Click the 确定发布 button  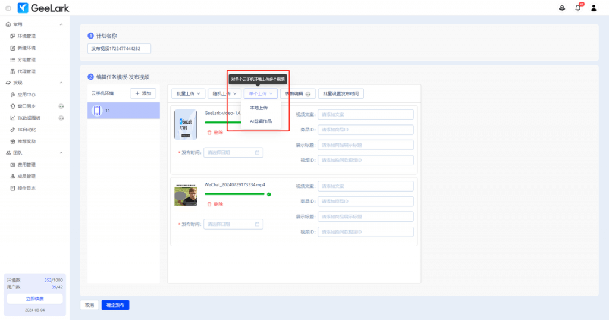(x=115, y=305)
